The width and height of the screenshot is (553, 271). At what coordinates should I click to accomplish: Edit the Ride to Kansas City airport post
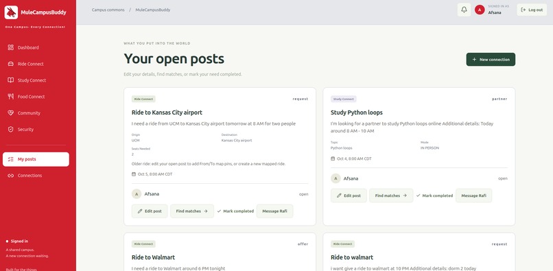[150, 211]
